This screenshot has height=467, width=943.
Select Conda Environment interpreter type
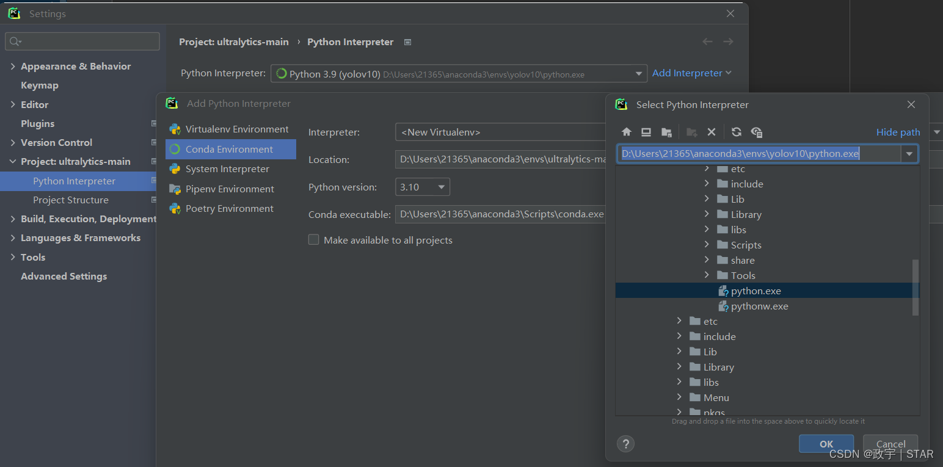231,149
